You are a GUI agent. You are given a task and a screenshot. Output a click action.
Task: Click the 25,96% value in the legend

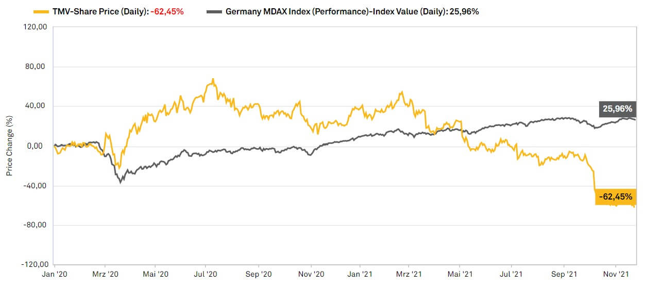point(466,11)
